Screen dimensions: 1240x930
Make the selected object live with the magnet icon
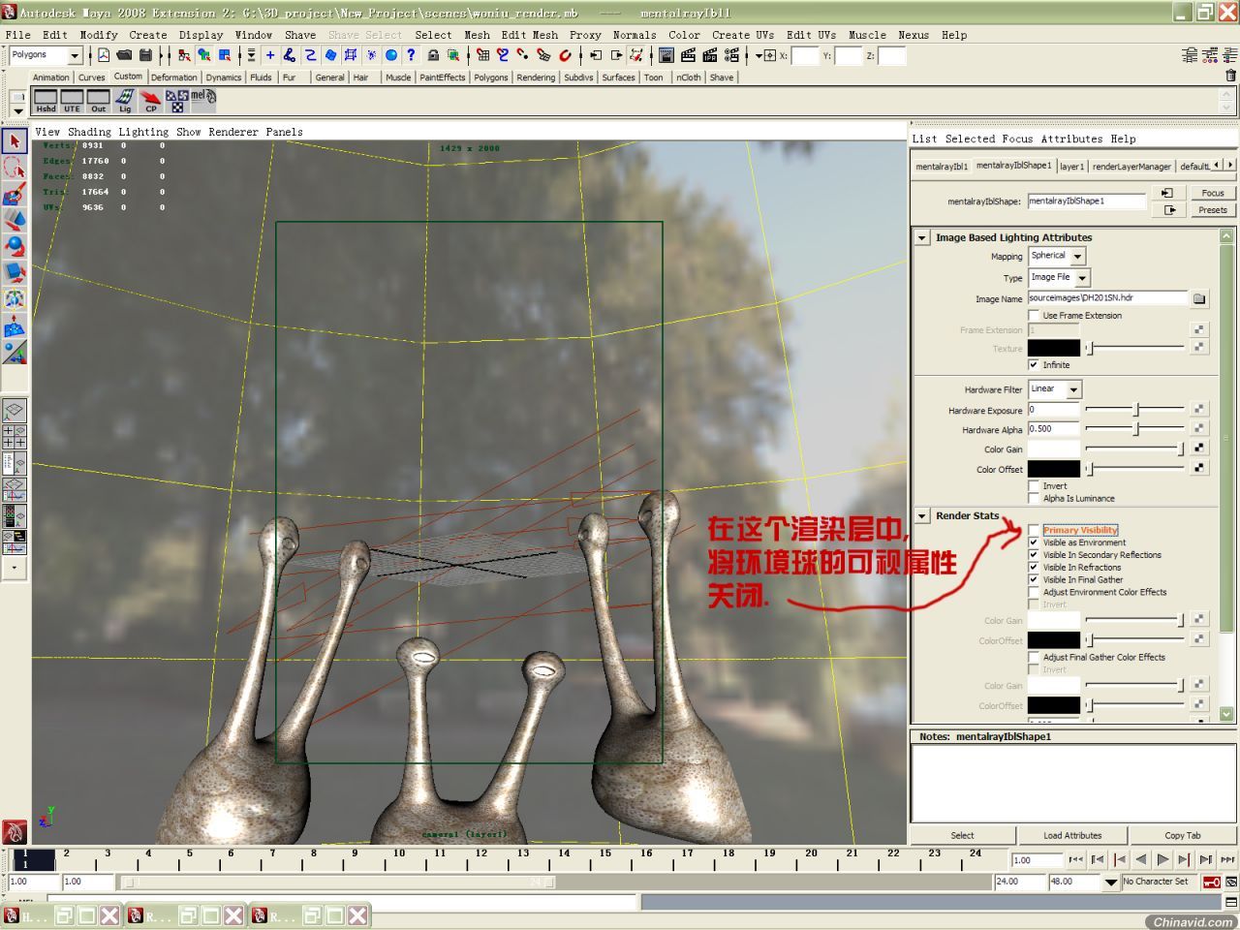[565, 55]
